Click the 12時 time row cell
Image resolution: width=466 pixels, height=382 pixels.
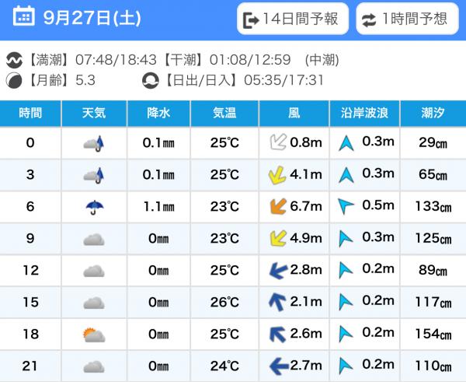31,270
